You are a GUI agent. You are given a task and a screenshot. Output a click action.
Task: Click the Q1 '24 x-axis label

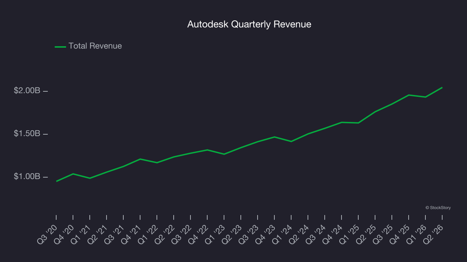coord(283,234)
